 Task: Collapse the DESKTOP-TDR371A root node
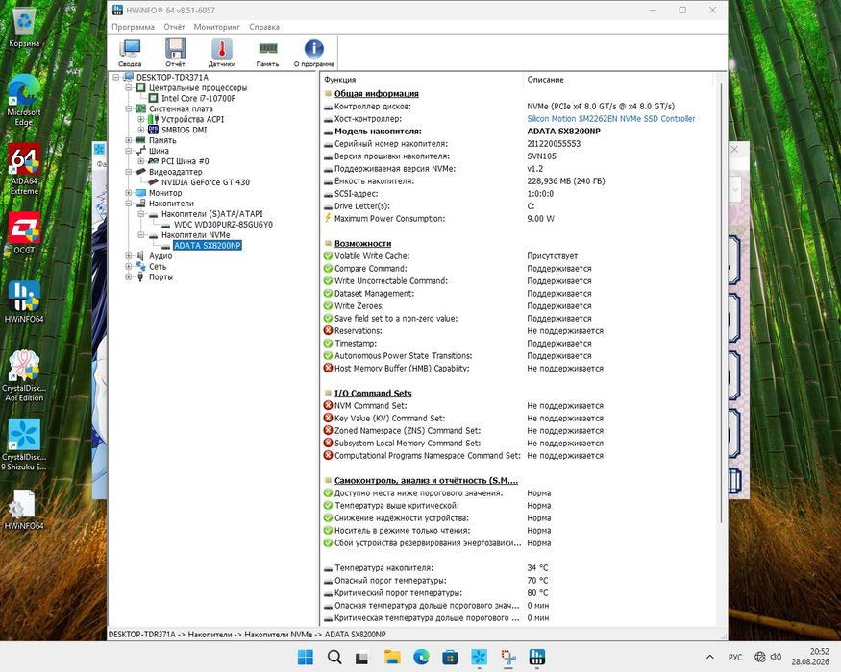pyautogui.click(x=116, y=77)
